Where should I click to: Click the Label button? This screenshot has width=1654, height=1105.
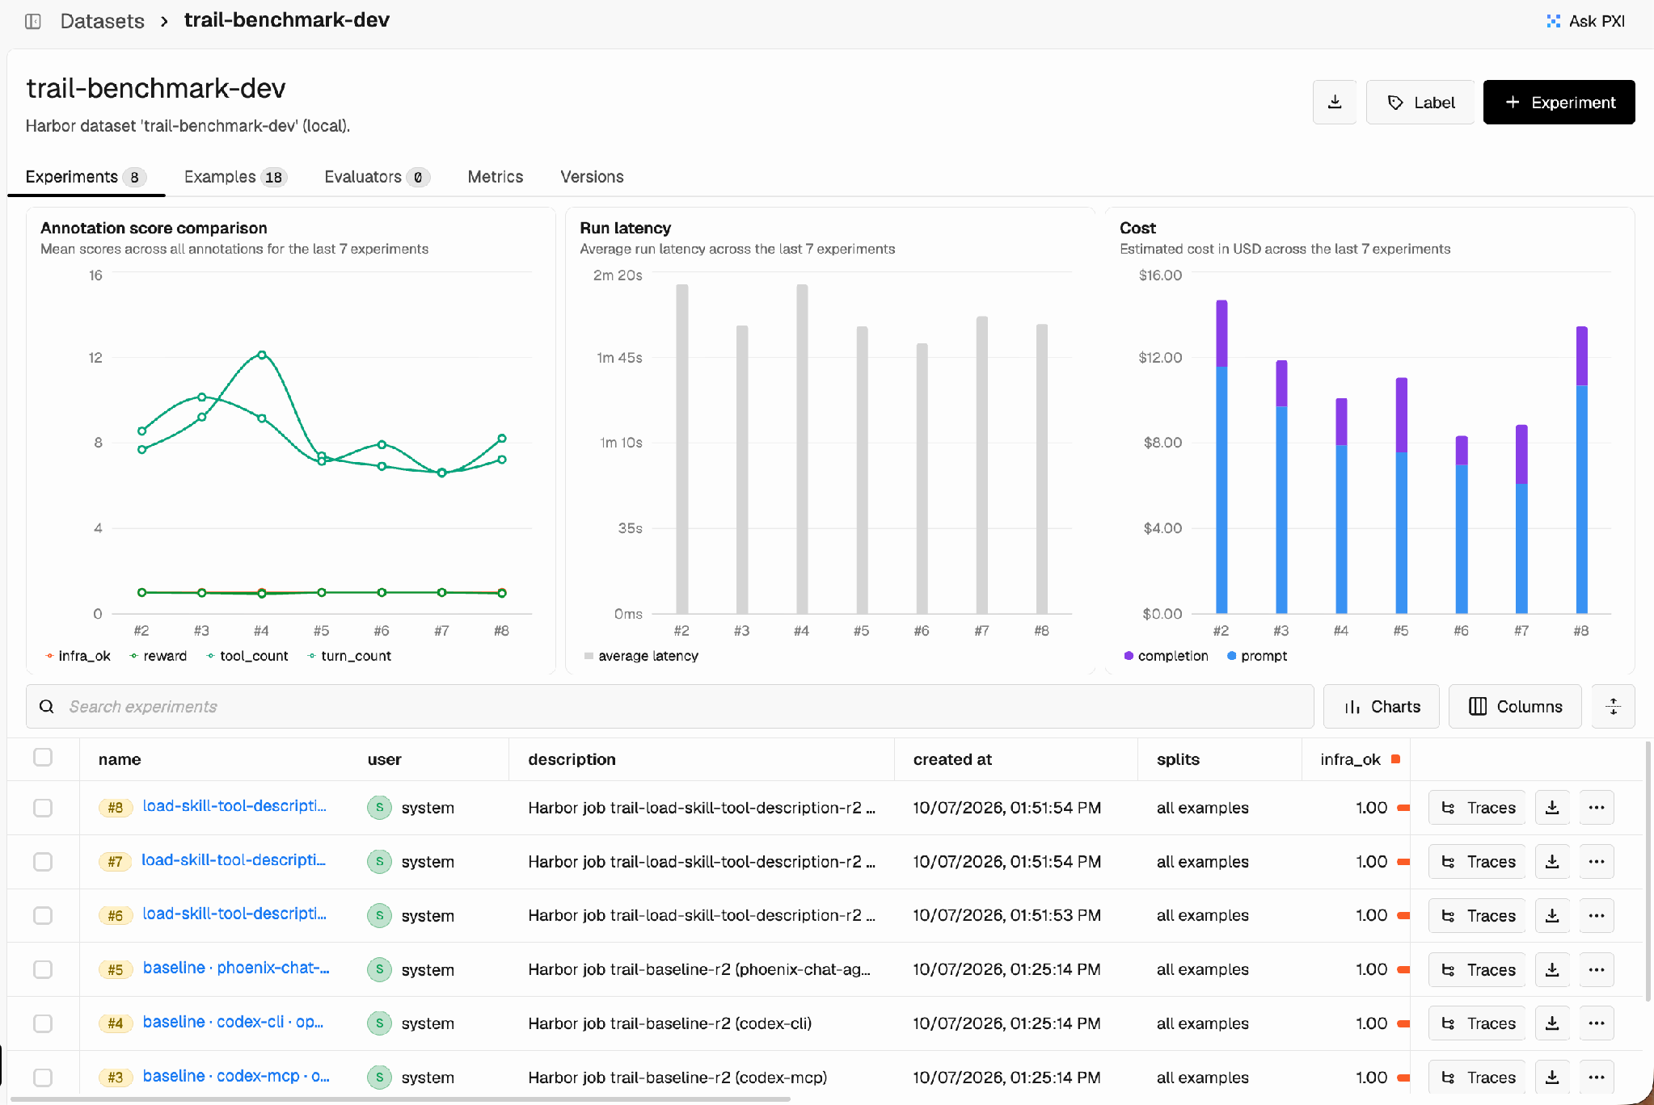pos(1420,102)
